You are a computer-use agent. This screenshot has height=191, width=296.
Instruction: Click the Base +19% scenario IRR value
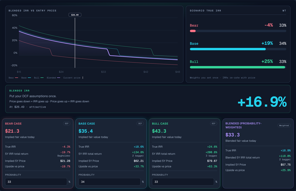coord(267,43)
